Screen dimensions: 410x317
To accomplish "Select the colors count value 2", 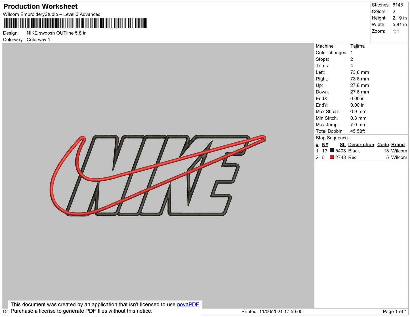I will tap(394, 11).
